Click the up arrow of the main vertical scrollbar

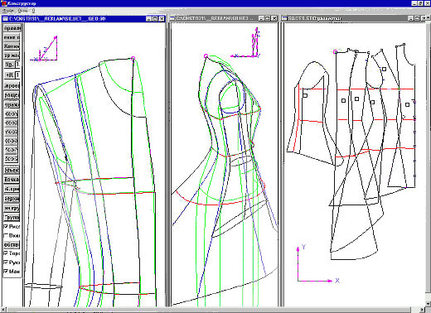[429, 17]
